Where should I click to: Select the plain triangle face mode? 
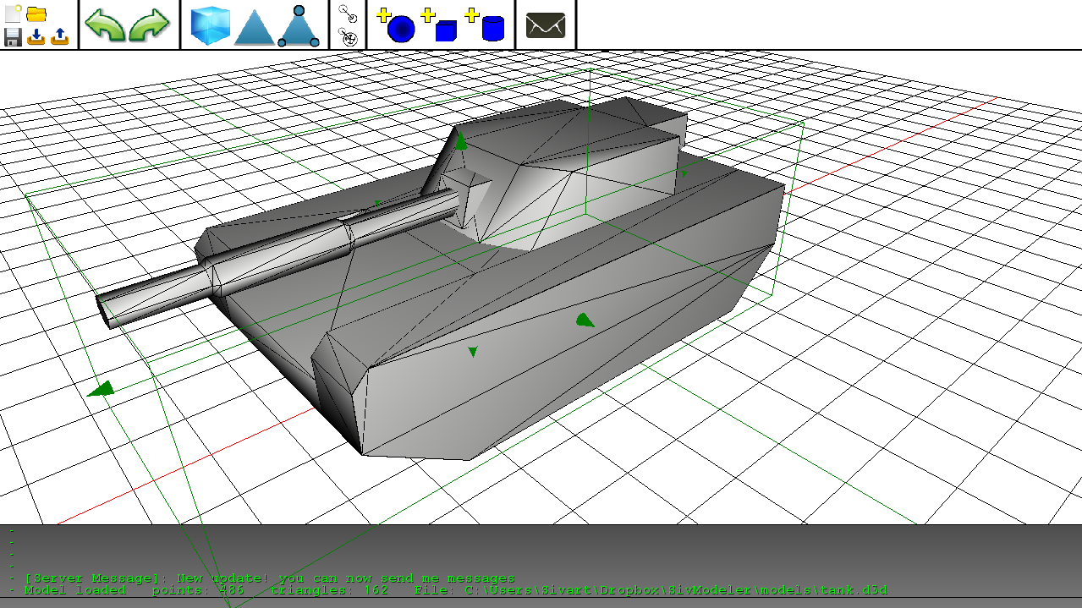pyautogui.click(x=255, y=27)
